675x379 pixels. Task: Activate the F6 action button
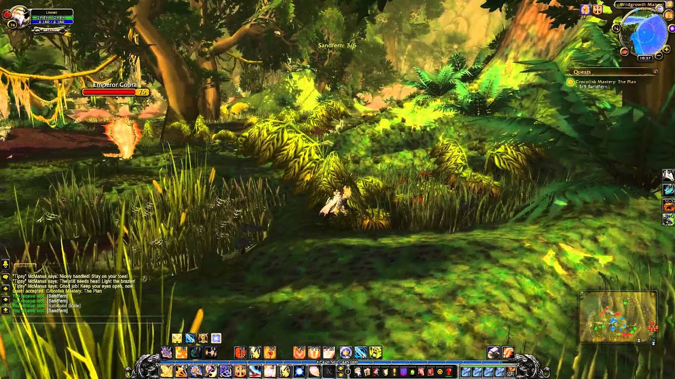pos(240,353)
